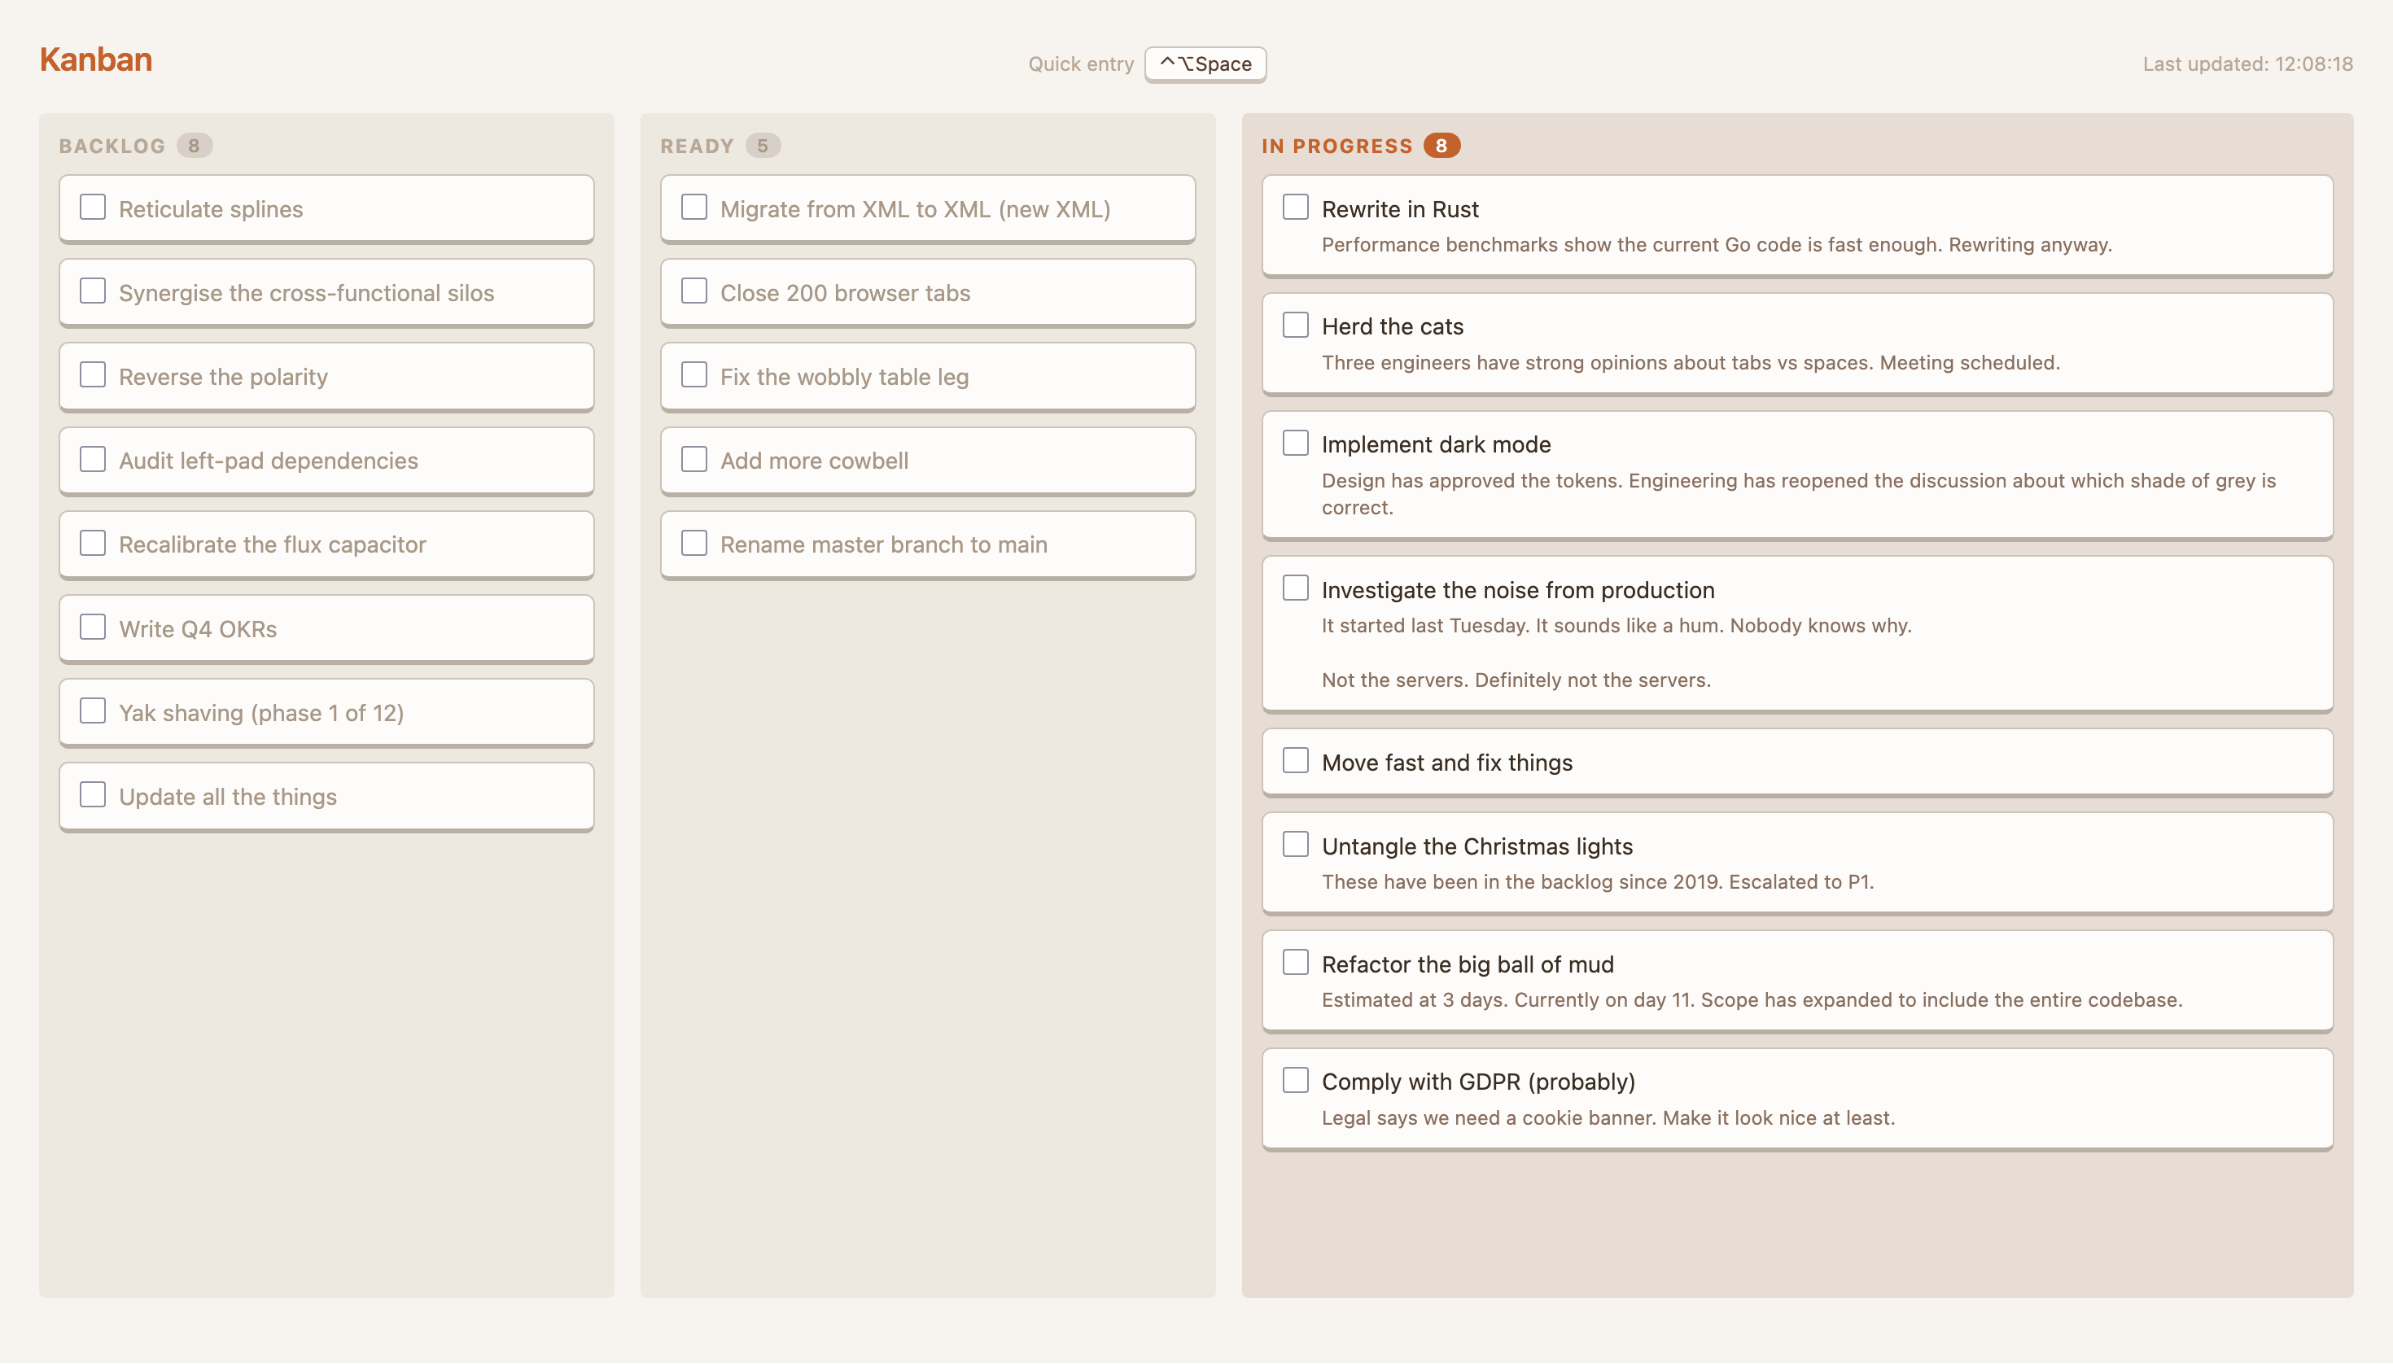The image size is (2393, 1364).
Task: Click the Kanban title heading
Action: tap(95, 60)
